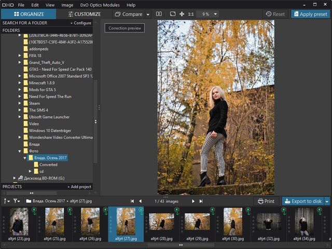The width and height of the screenshot is (332, 249).
Task: Open the Export to disk dropdown arrow
Action: tap(327, 201)
